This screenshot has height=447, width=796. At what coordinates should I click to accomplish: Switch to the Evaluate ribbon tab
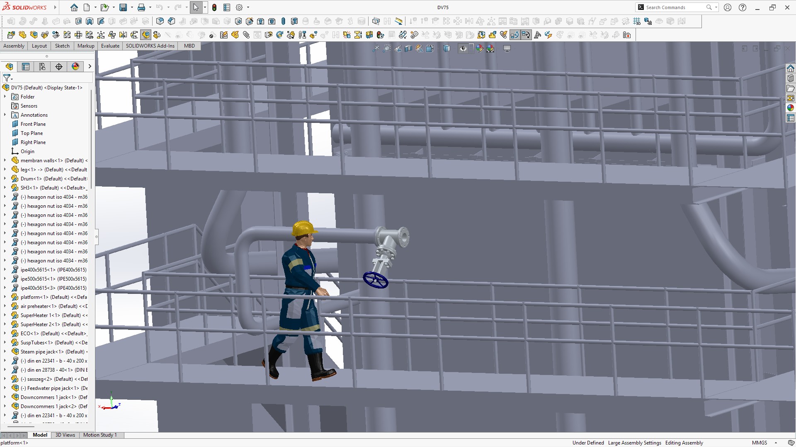click(x=110, y=46)
